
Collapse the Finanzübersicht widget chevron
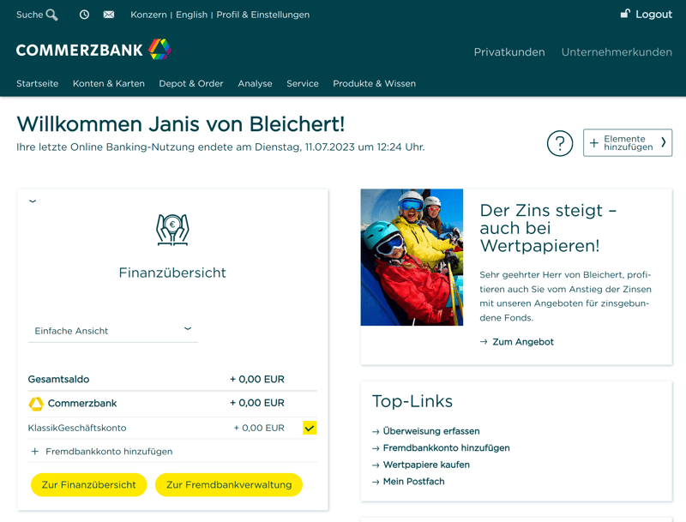point(33,201)
